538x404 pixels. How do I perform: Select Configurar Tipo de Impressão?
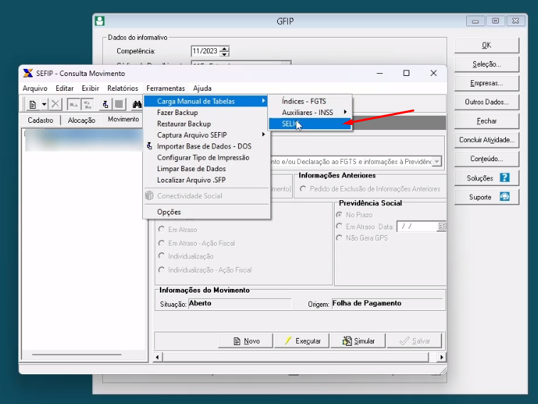206,158
